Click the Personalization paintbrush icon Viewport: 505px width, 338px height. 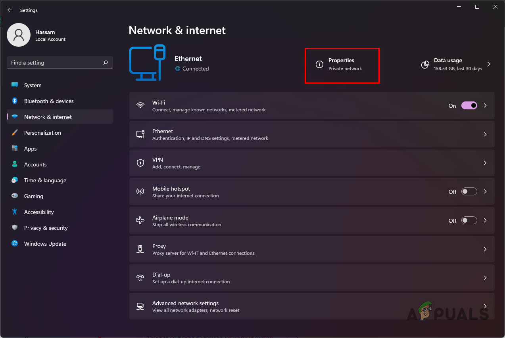point(15,133)
